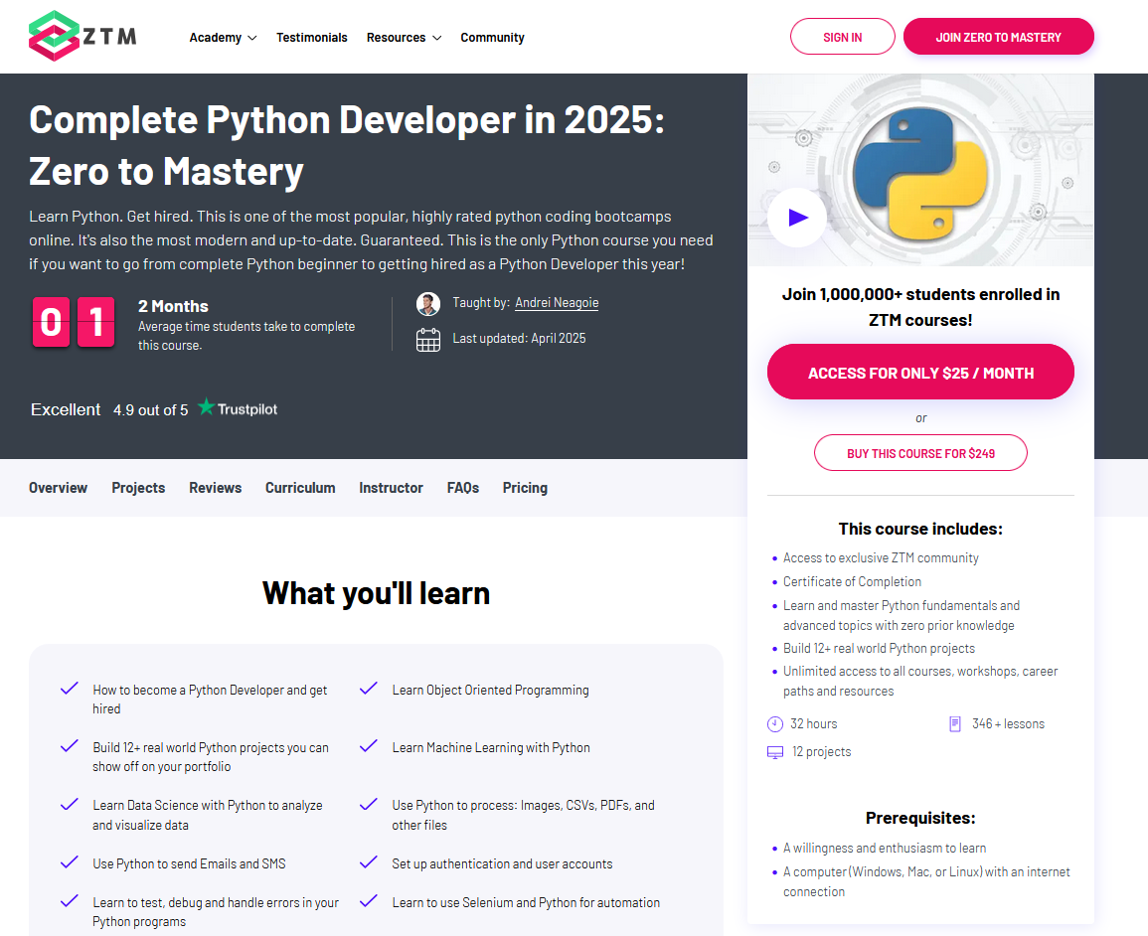Click 'Last updated: April 2025' text

point(519,339)
